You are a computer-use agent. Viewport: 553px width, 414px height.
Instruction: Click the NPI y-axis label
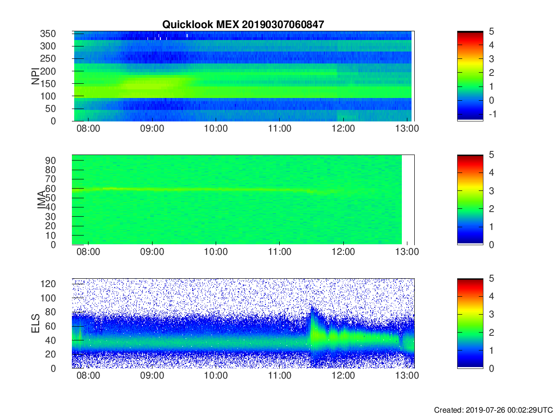click(x=35, y=76)
